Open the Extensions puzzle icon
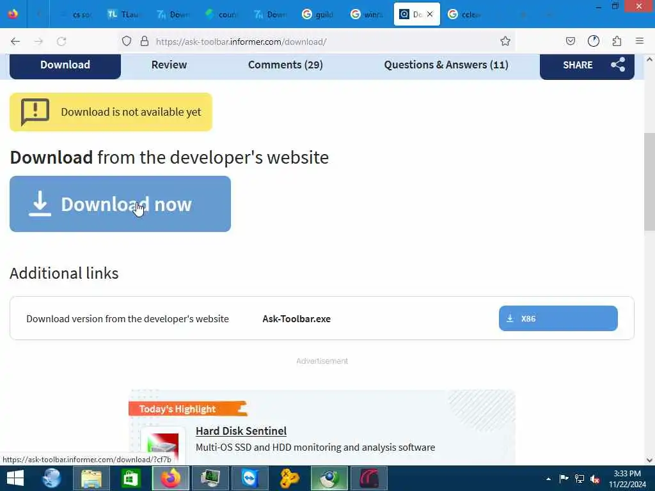Image resolution: width=655 pixels, height=491 pixels. tap(617, 42)
